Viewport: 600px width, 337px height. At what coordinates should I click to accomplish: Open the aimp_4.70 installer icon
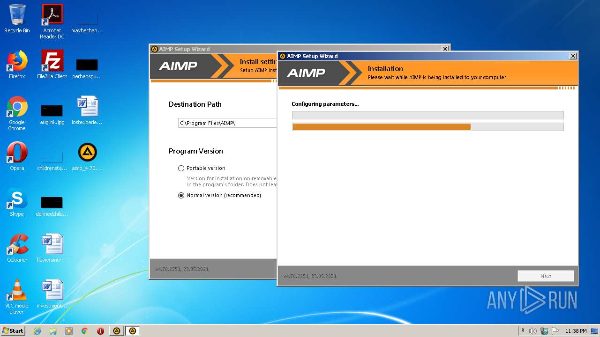click(x=87, y=156)
